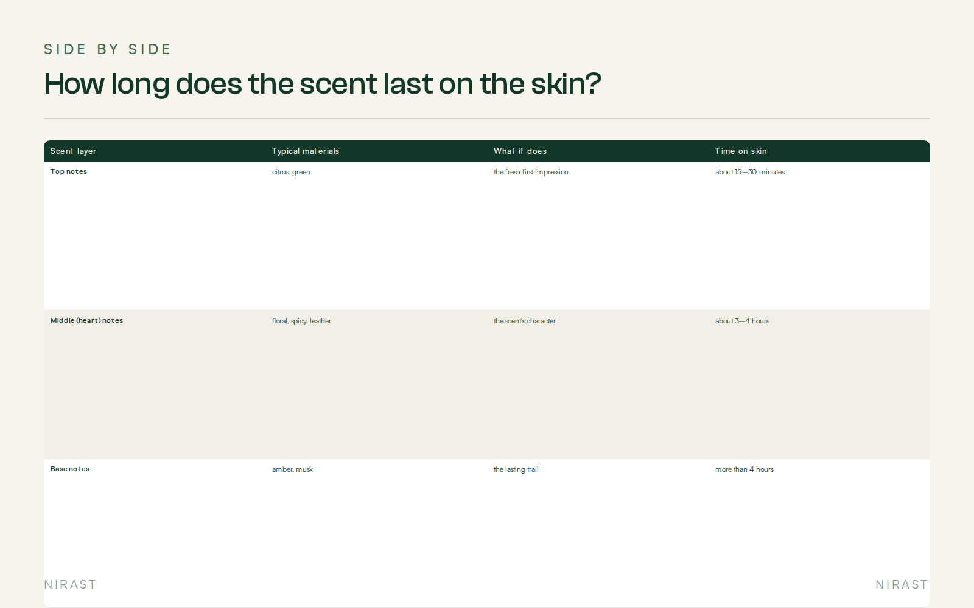Click the NIRAST footer text at right
Screen dimensions: 974x608
tap(902, 584)
